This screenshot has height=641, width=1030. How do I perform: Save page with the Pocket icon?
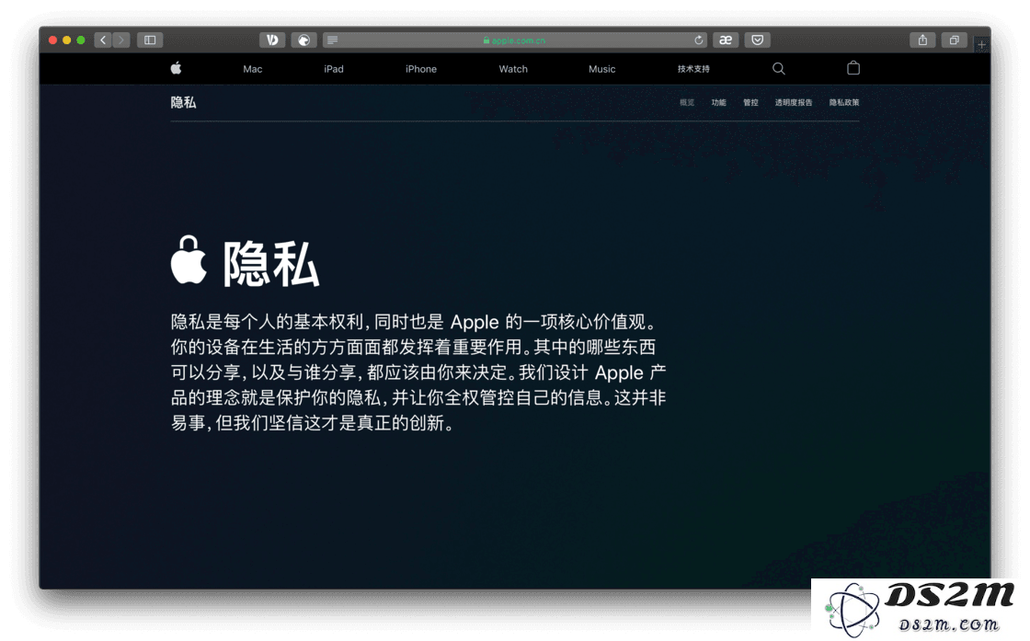click(758, 40)
